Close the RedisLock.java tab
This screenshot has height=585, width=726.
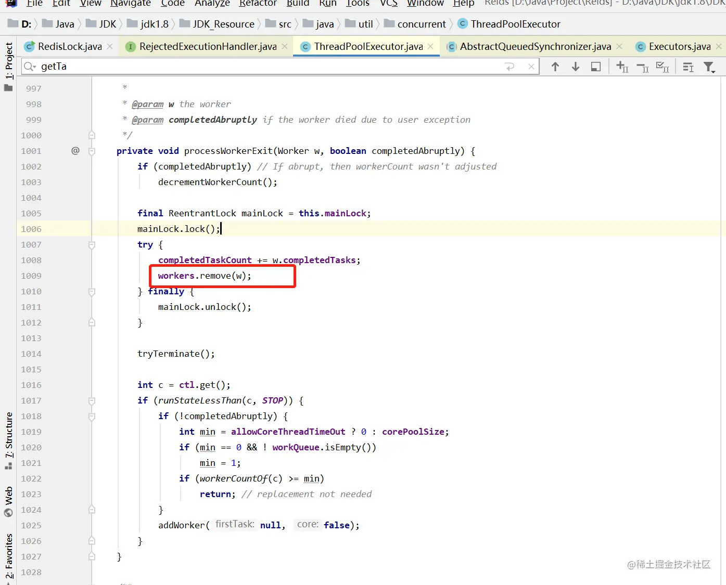pos(110,46)
